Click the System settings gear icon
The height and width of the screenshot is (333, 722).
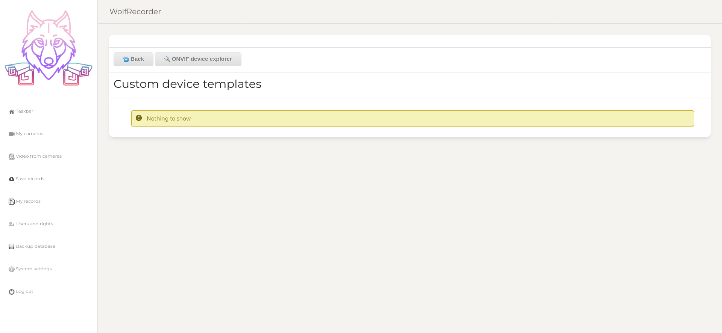(12, 269)
